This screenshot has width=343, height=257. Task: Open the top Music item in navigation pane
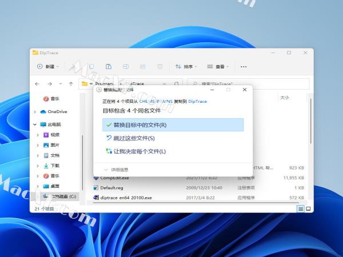click(x=51, y=99)
